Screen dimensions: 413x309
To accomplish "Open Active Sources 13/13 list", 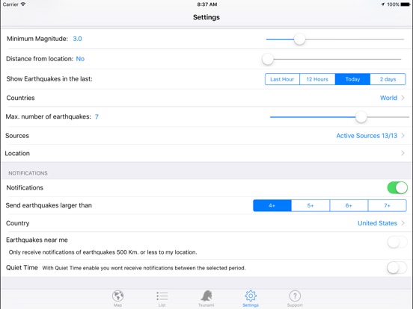I will tap(206, 136).
